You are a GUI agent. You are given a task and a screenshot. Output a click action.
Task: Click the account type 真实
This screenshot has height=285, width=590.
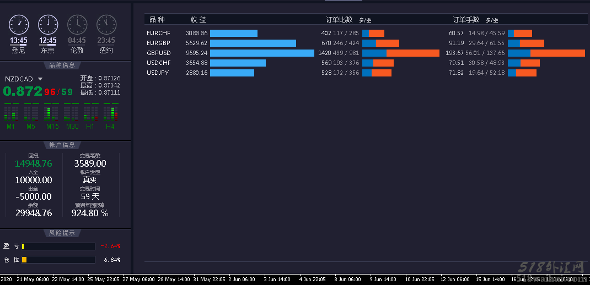coord(89,180)
